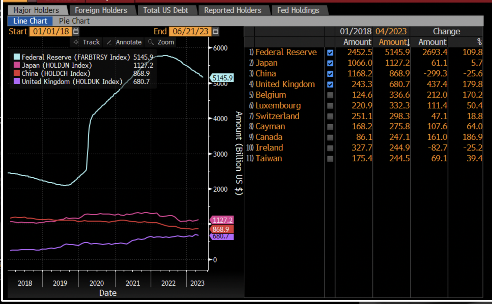Open the Start date calendar picker
492x304 pixels.
tap(75, 31)
